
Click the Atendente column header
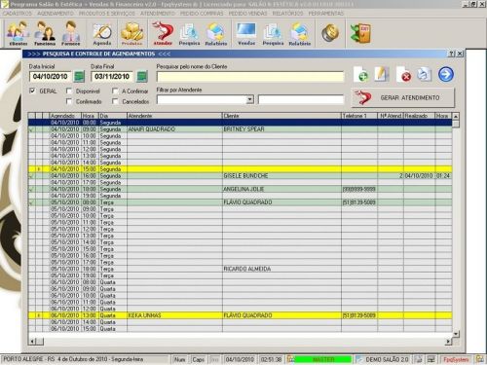pyautogui.click(x=174, y=116)
